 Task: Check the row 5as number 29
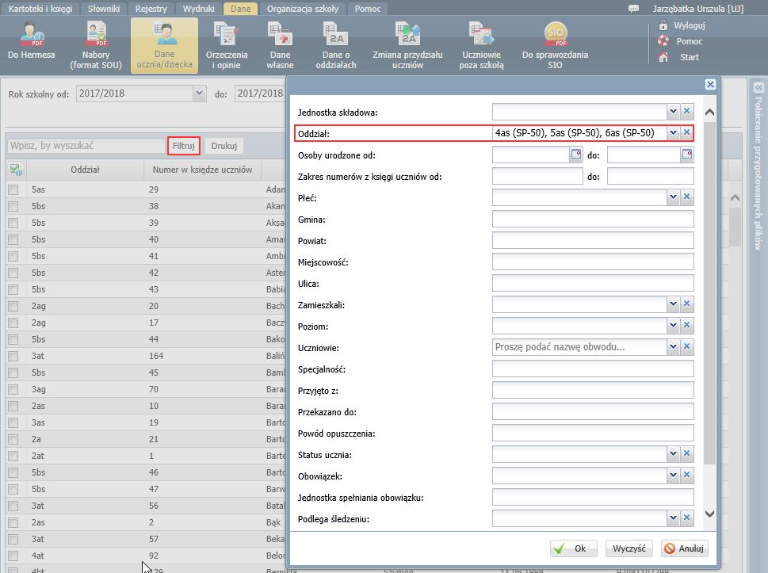click(x=13, y=189)
